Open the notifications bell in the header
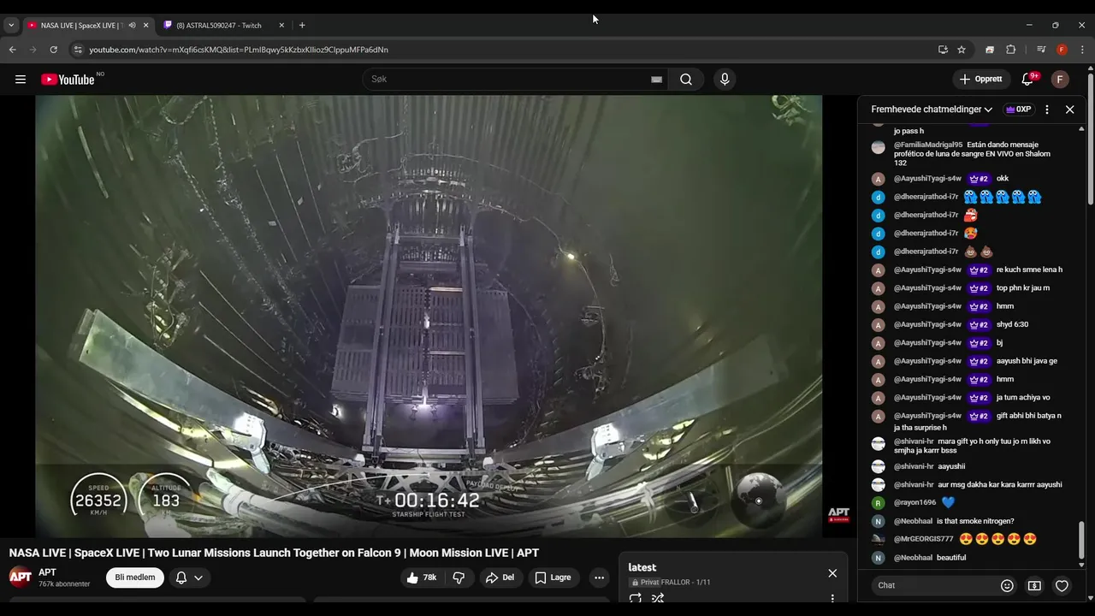This screenshot has width=1095, height=616. tap(1027, 80)
